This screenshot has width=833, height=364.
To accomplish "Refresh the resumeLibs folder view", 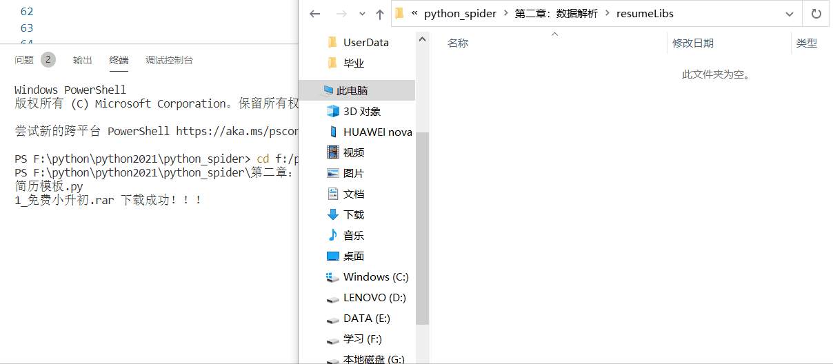I will (x=816, y=14).
